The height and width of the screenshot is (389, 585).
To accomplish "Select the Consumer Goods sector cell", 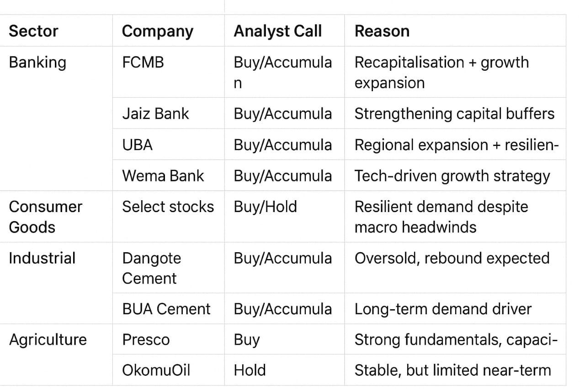I will point(45,217).
